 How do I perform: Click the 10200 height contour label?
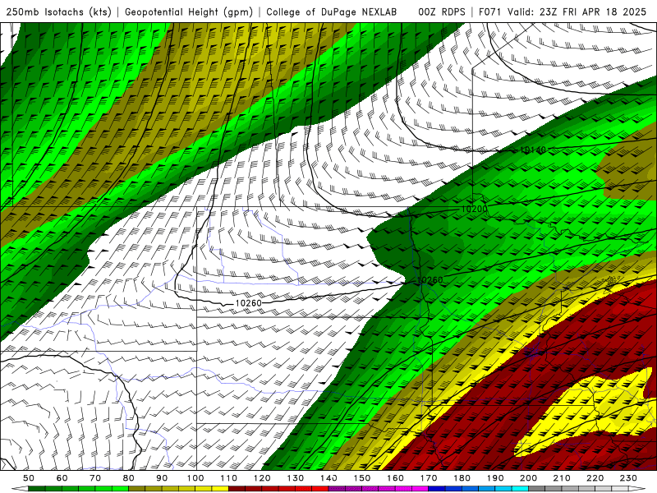tap(475, 209)
